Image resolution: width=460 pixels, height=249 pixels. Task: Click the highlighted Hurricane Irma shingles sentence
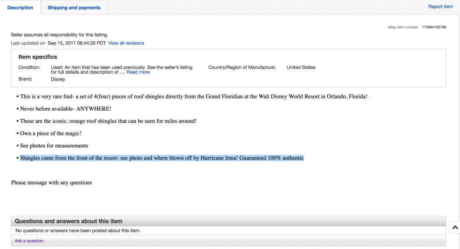pos(162,158)
